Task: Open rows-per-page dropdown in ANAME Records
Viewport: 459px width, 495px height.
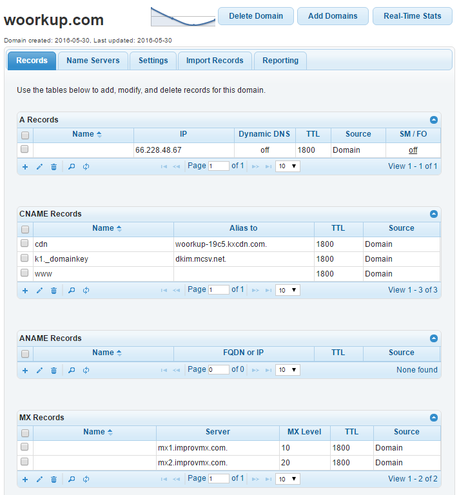Action: [x=288, y=370]
